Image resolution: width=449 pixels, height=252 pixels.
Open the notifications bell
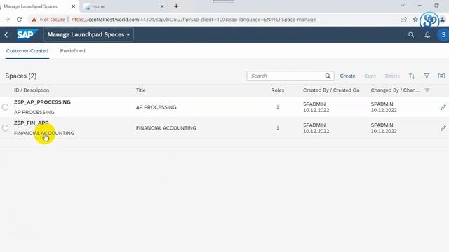click(x=427, y=35)
